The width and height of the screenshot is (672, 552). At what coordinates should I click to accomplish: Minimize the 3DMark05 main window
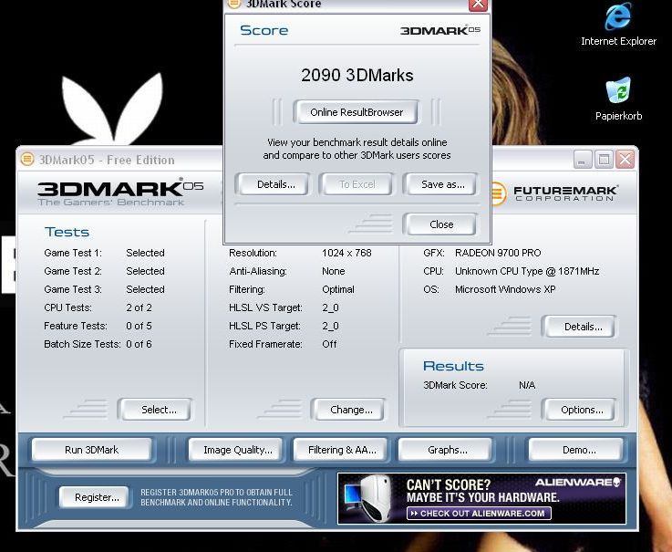point(582,160)
